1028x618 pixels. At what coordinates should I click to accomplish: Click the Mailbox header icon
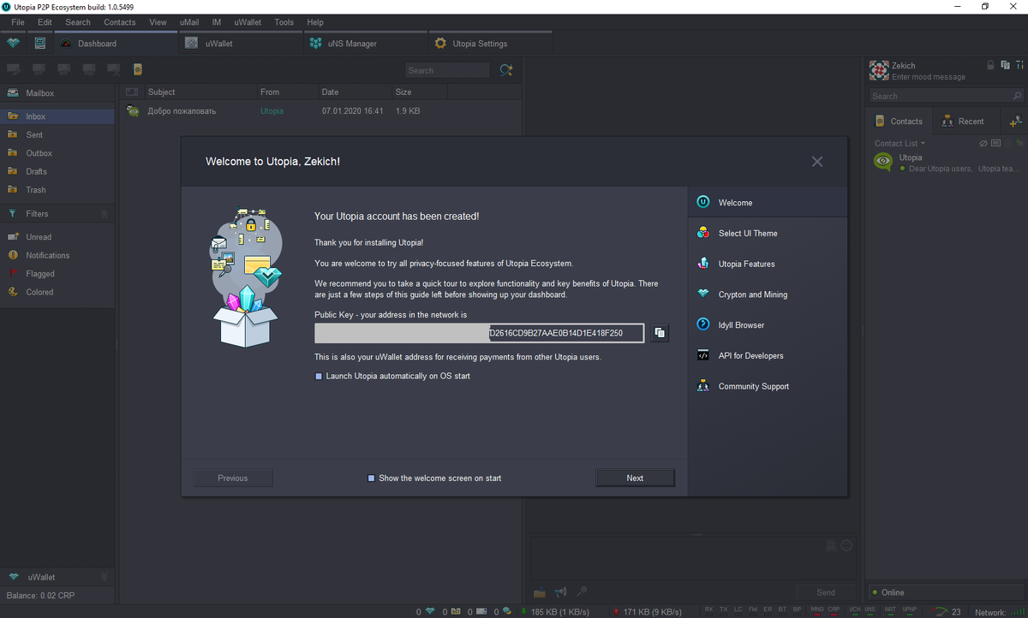click(x=13, y=92)
